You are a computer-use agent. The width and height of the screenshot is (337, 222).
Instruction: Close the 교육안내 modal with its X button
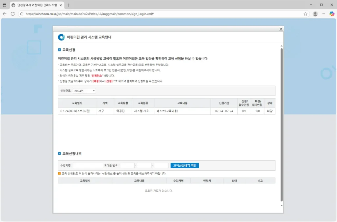tap(281, 29)
